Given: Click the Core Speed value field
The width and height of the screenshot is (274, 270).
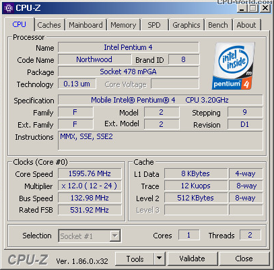Looking at the screenshot, I should (90, 173).
